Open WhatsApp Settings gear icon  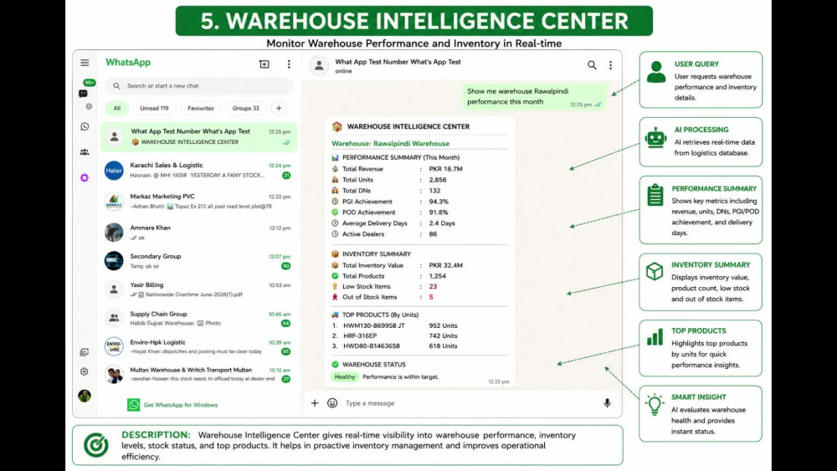point(85,371)
